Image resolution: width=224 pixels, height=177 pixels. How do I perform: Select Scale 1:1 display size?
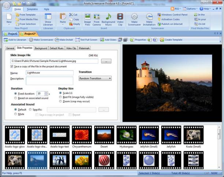(x=60, y=93)
